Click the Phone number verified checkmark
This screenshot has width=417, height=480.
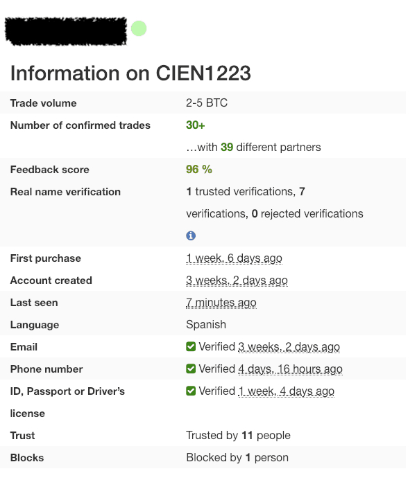tap(191, 369)
